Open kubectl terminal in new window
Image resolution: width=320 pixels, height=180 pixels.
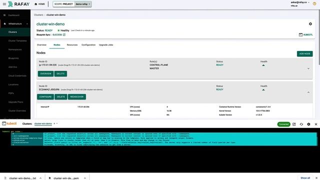click(294, 124)
